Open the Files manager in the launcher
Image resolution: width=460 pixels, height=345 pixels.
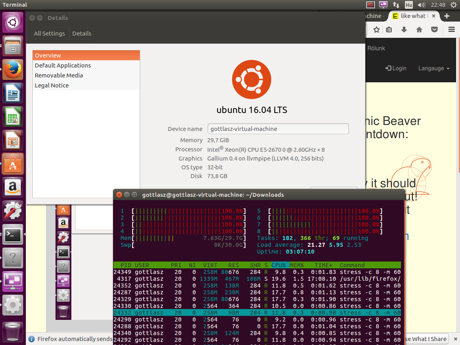tap(13, 46)
